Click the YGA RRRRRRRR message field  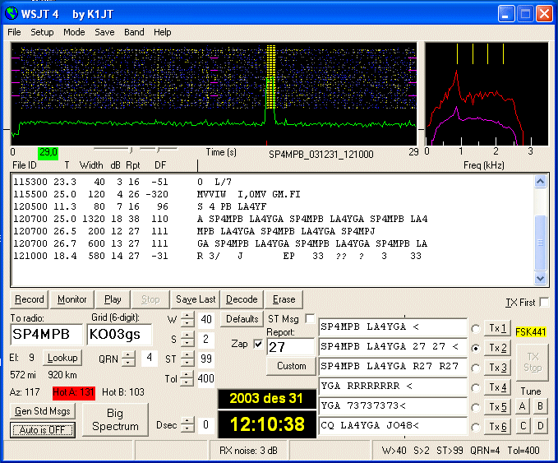point(393,386)
